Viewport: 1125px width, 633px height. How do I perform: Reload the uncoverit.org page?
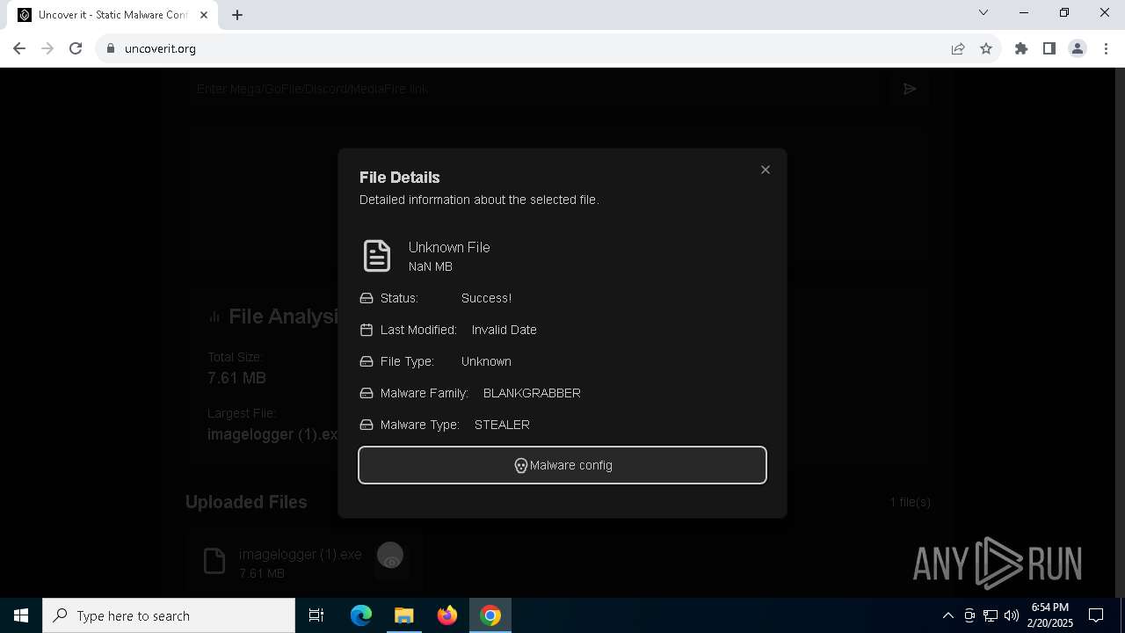point(76,48)
